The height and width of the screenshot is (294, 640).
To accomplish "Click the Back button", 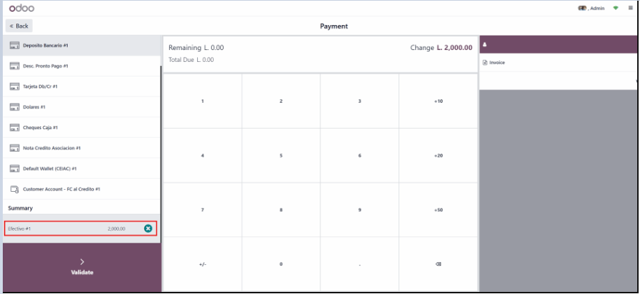I will [x=19, y=26].
